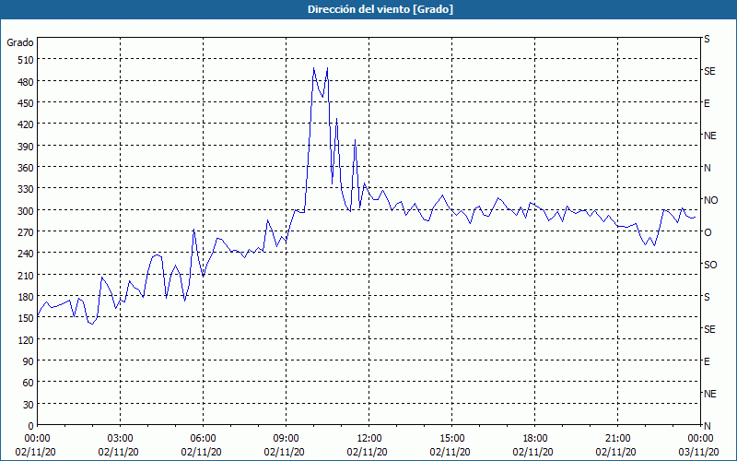Click the 420 y-axis value
Screen dimensions: 737x461
26,124
